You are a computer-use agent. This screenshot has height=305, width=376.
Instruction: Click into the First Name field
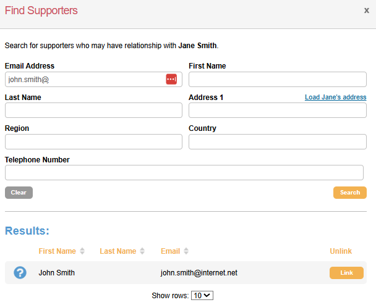tap(277, 79)
